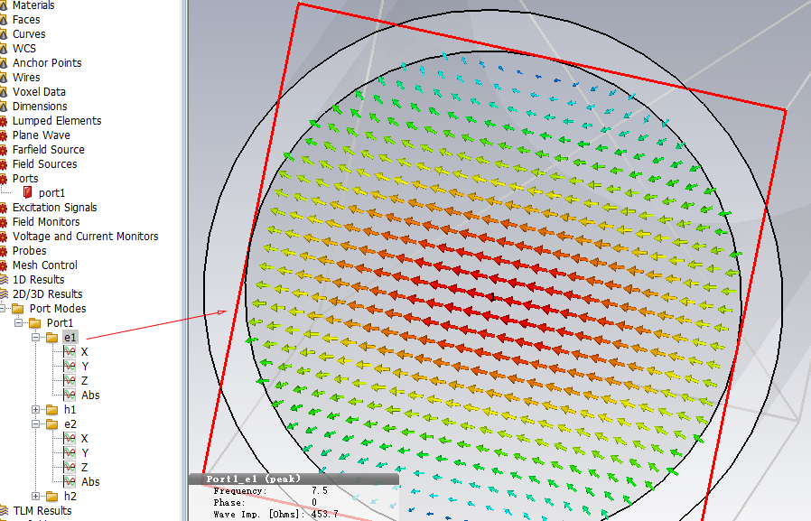Click the 1D Results icon

click(4, 280)
